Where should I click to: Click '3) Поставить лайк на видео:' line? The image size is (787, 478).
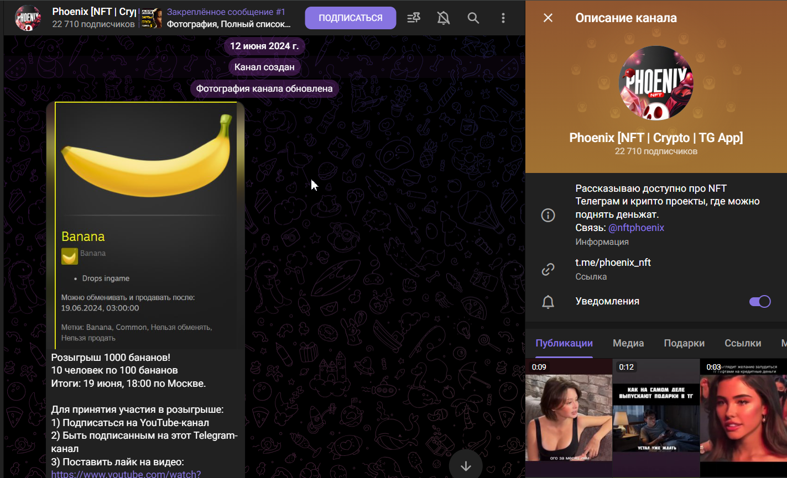(x=117, y=461)
